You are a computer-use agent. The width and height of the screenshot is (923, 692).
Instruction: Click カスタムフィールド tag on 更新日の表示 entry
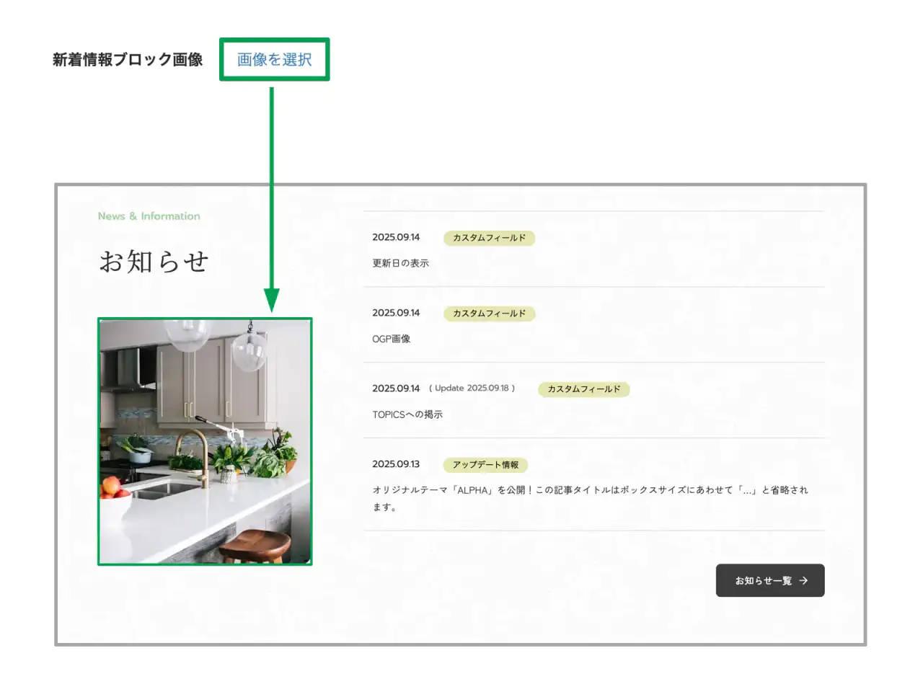pyautogui.click(x=489, y=238)
